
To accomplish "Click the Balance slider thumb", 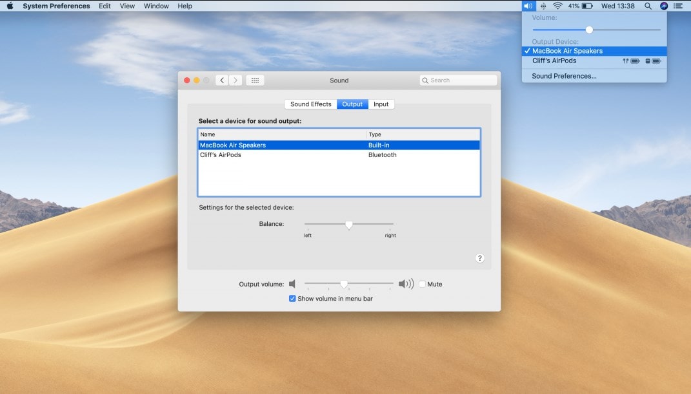I will tap(348, 225).
